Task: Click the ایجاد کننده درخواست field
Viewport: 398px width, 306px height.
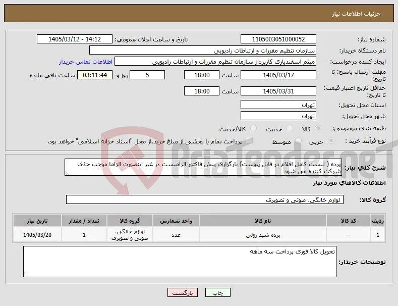Action: (x=215, y=62)
